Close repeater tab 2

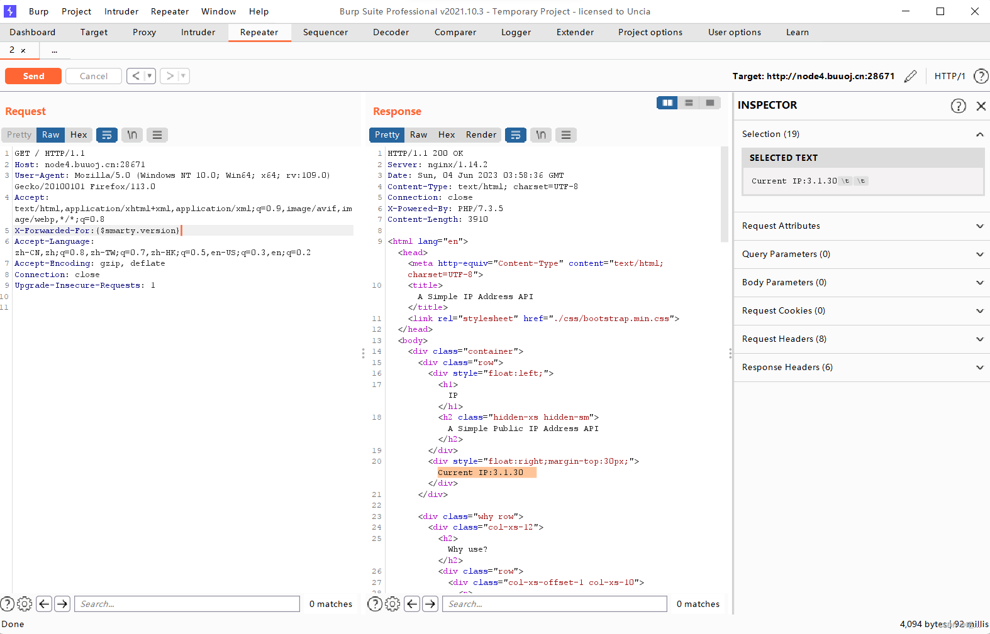(x=23, y=50)
